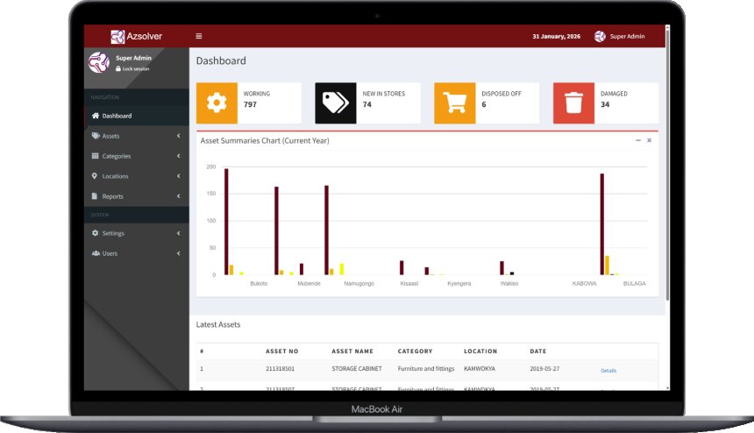This screenshot has width=754, height=433.
Task: Click the ASSET NAME column header
Action: 352,351
